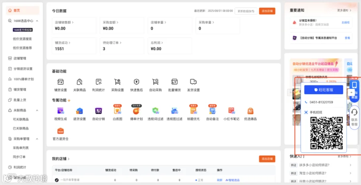Click 更新数据(0/5) button
Viewport: 361px width, 185px height.
click(245, 11)
